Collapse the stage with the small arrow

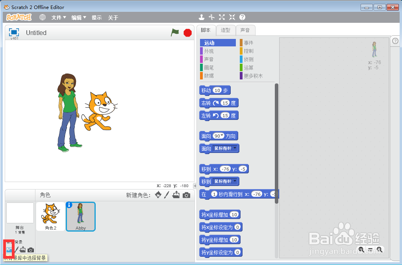coord(195,186)
